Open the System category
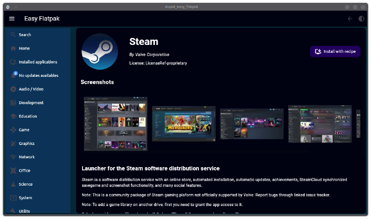 25,198
